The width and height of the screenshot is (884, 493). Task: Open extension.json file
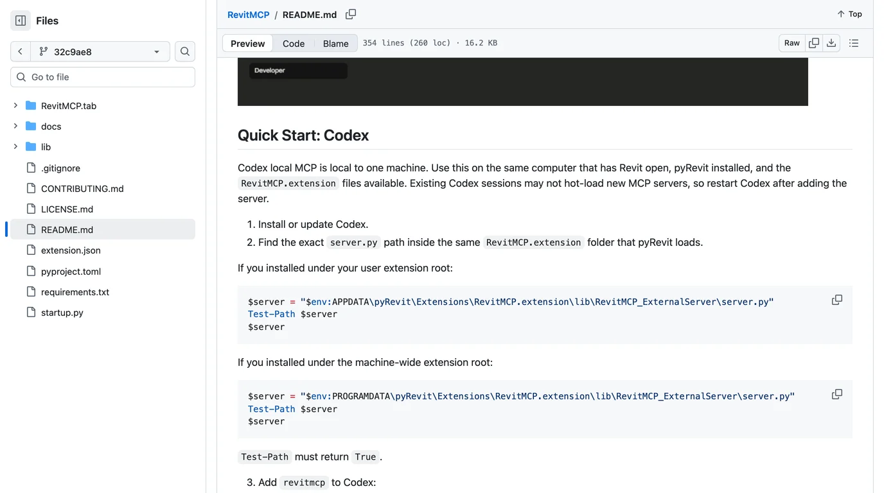71,250
